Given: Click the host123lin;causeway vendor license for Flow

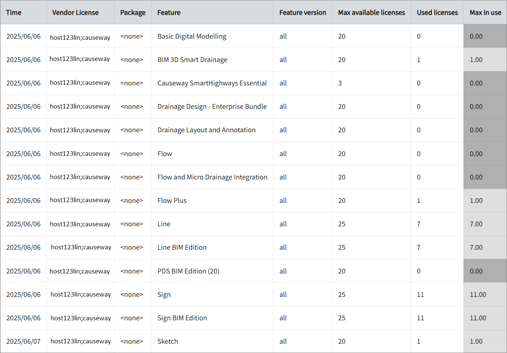Looking at the screenshot, I should (x=80, y=153).
